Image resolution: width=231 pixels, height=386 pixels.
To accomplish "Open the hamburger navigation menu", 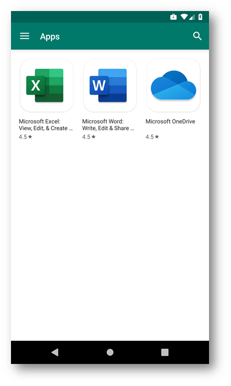I will pos(25,36).
